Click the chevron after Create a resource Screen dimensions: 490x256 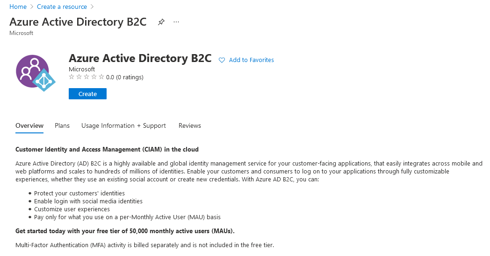point(92,7)
